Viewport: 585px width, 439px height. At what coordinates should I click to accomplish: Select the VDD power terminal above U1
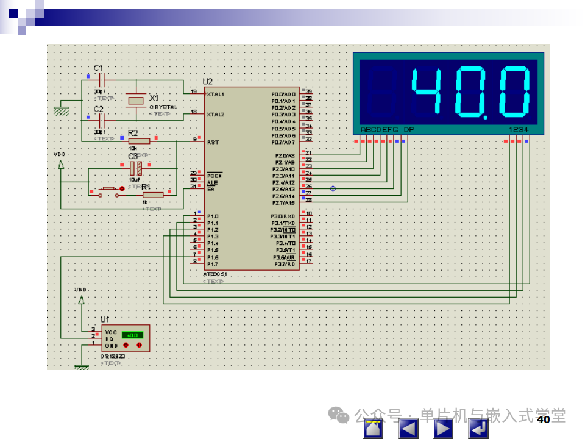click(81, 300)
